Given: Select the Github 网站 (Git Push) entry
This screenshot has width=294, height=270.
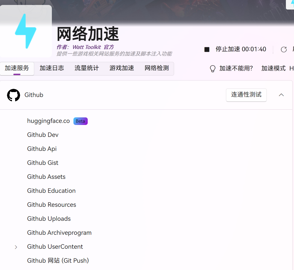Looking at the screenshot, I should (58, 261).
